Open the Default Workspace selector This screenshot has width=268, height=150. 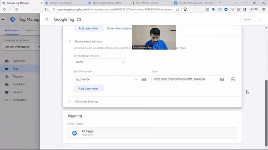21,47
